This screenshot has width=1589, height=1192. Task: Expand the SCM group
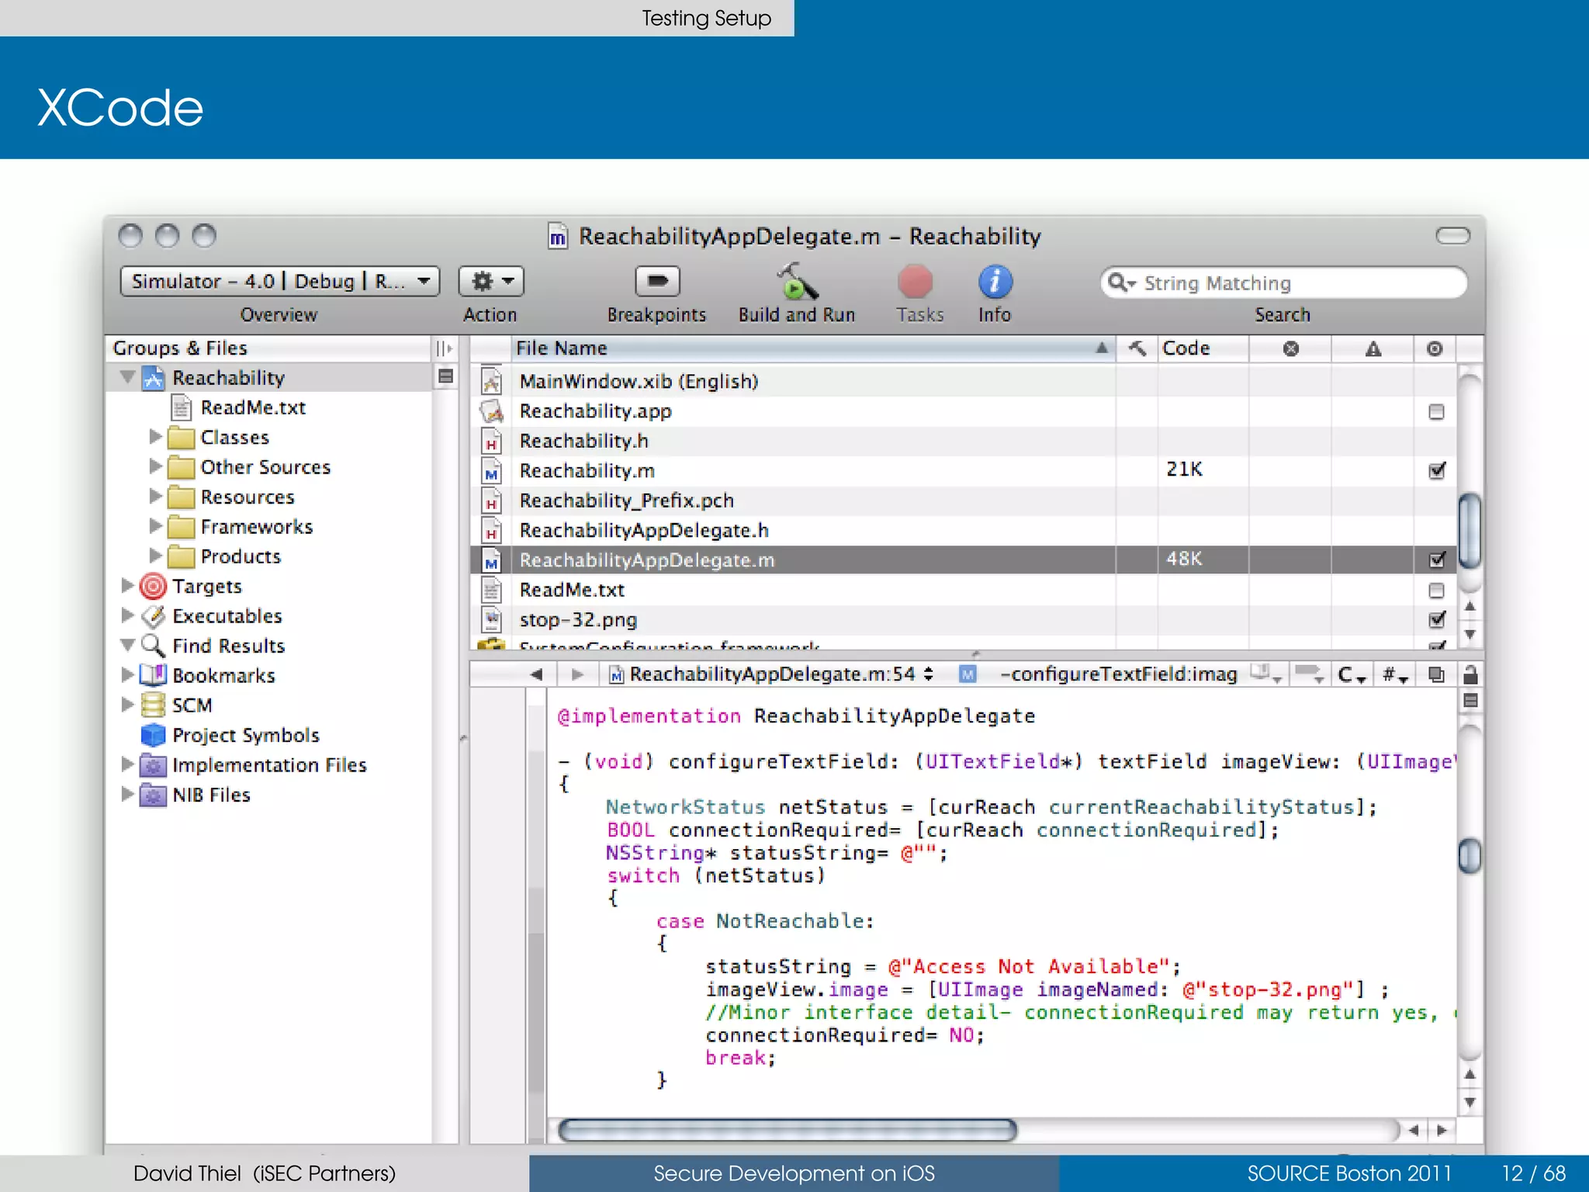click(127, 705)
